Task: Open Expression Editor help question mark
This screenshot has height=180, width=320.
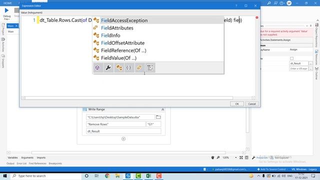Action: pyautogui.click(x=236, y=6)
